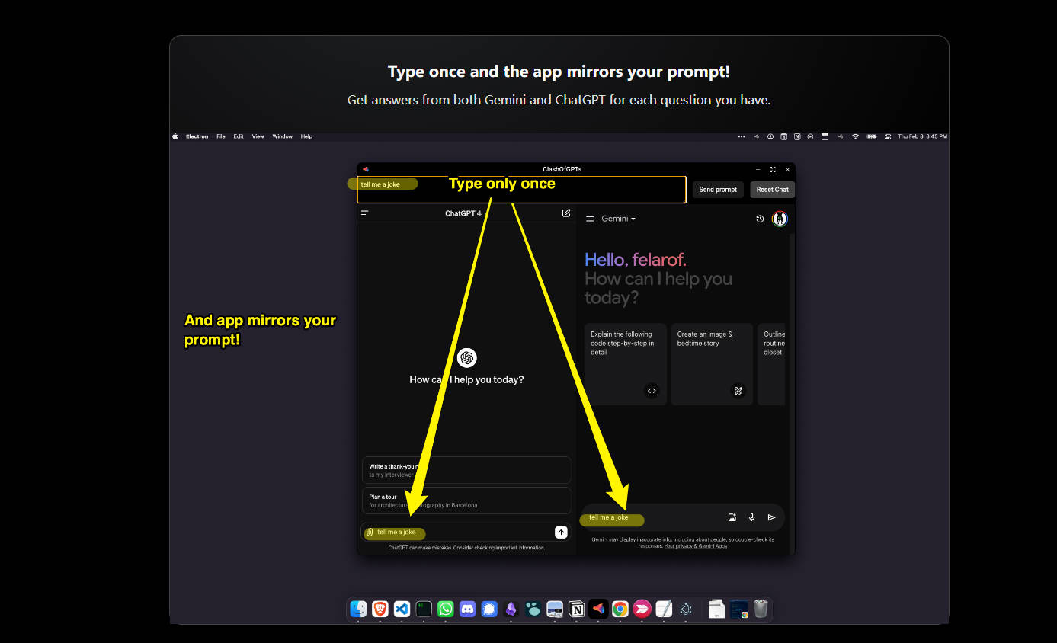This screenshot has width=1057, height=643.
Task: Open Brave browser from the dock
Action: tap(380, 609)
